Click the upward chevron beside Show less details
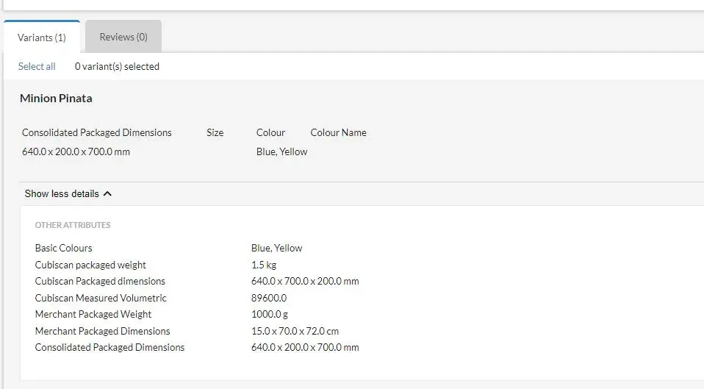Viewport: 704px width, 389px height. tap(108, 193)
